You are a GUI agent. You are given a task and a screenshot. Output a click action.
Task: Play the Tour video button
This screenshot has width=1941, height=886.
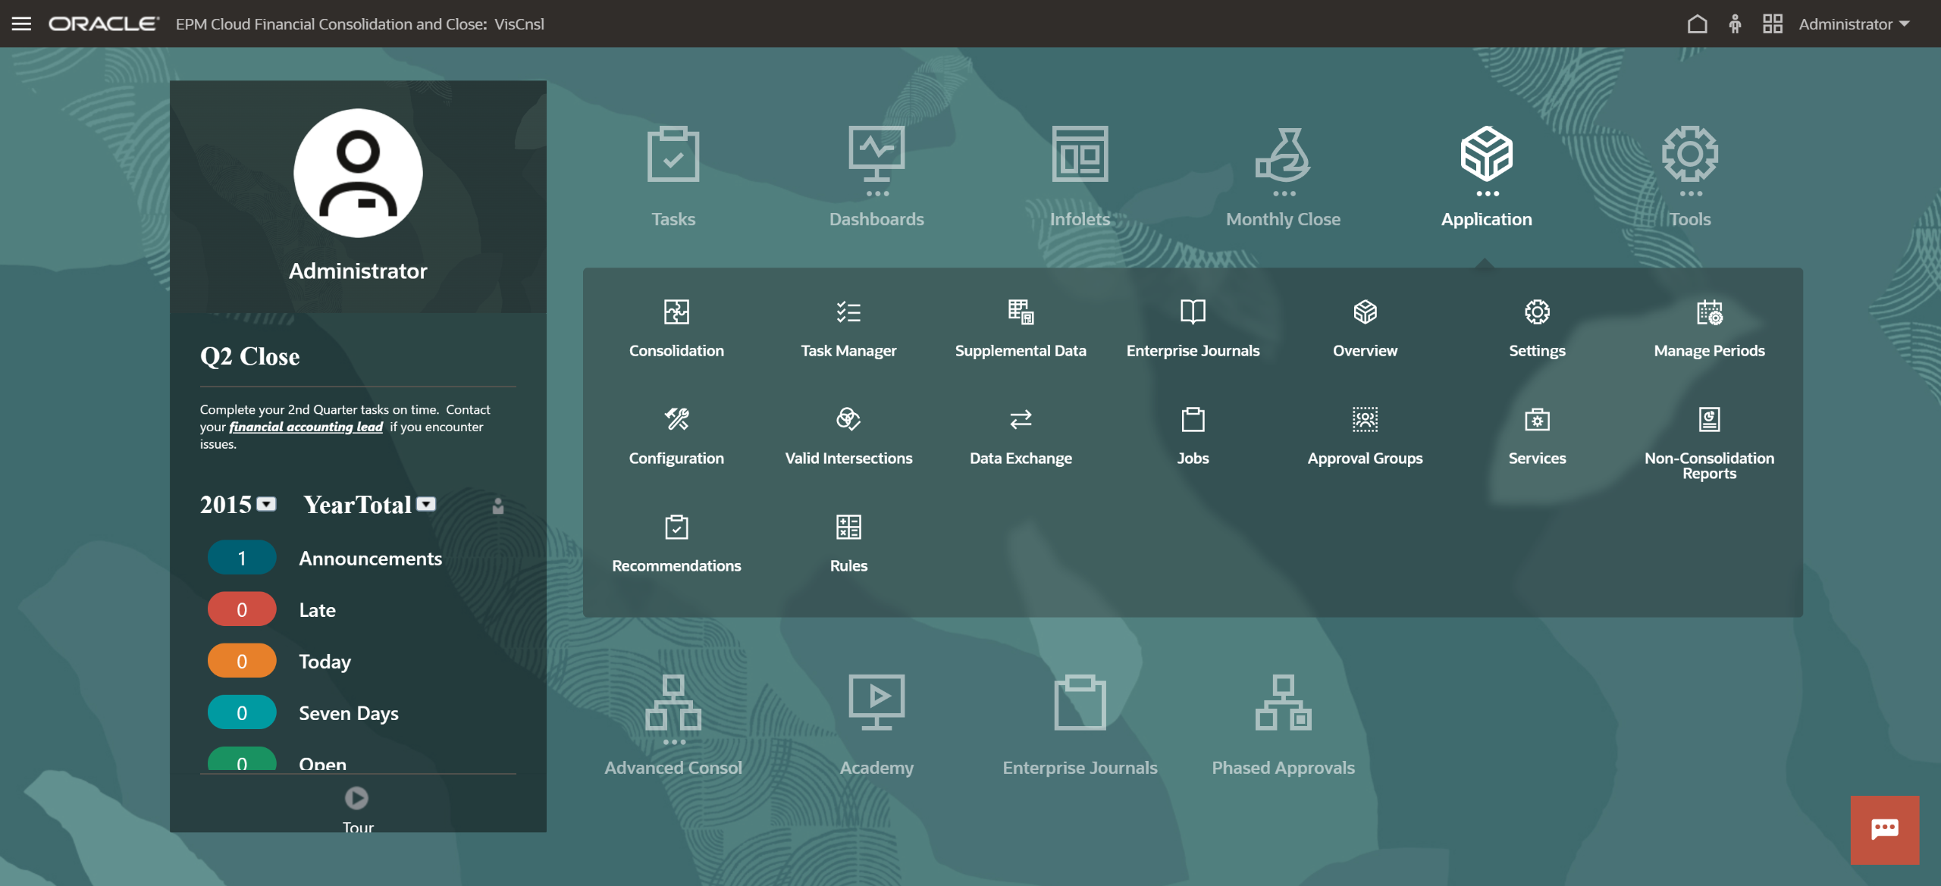tap(356, 797)
